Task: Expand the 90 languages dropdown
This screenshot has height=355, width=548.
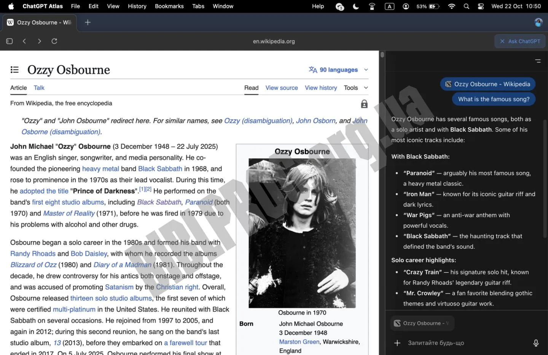Action: coord(338,70)
